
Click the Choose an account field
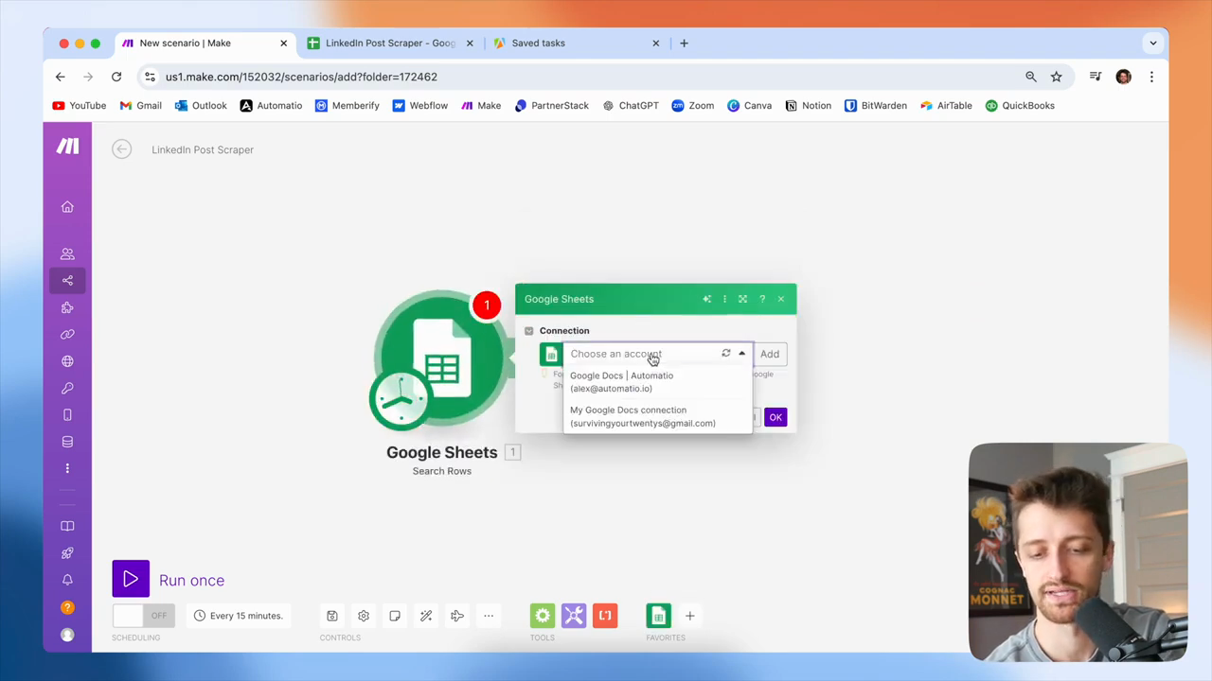[658, 354]
